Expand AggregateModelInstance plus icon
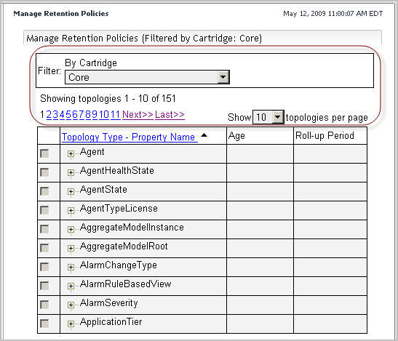The width and height of the screenshot is (398, 341). [x=71, y=229]
